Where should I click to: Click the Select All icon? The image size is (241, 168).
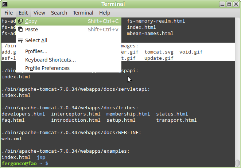20,40
